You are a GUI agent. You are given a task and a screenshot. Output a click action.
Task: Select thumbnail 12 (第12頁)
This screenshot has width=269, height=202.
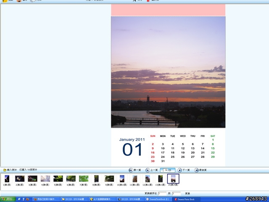(x=148, y=179)
